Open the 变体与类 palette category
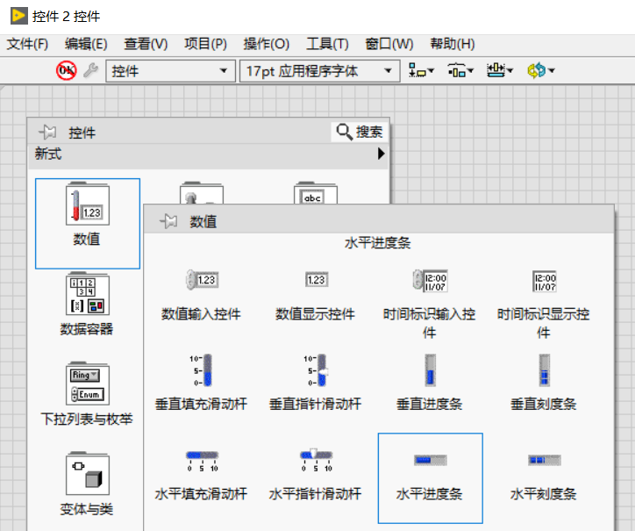The image size is (635, 531). (88, 484)
